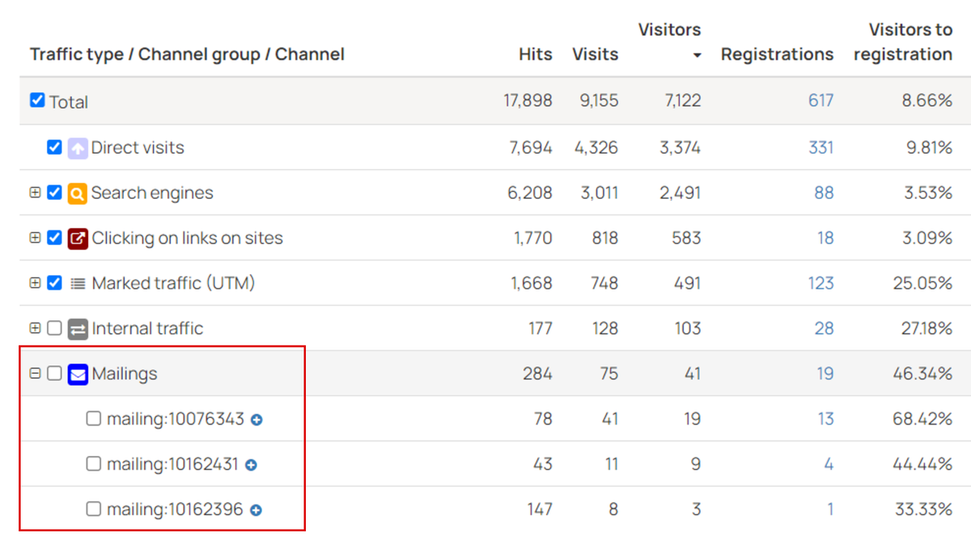
Task: Open the 13 registrations link for mailing:10076343
Action: tap(825, 420)
